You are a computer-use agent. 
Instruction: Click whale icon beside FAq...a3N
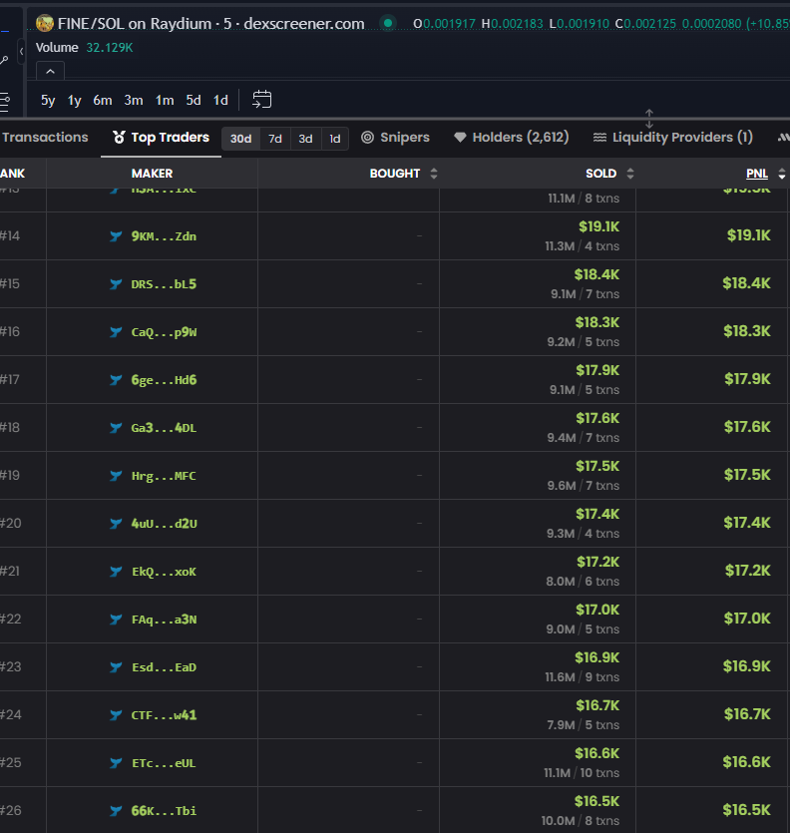pos(116,619)
